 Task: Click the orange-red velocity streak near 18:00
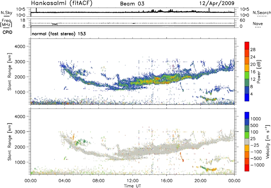click(x=182, y=157)
